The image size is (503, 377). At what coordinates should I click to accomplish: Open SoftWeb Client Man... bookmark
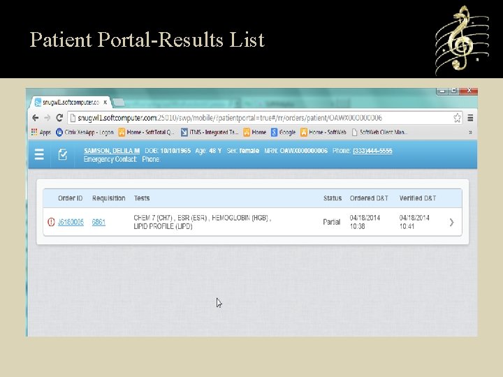tap(380, 132)
